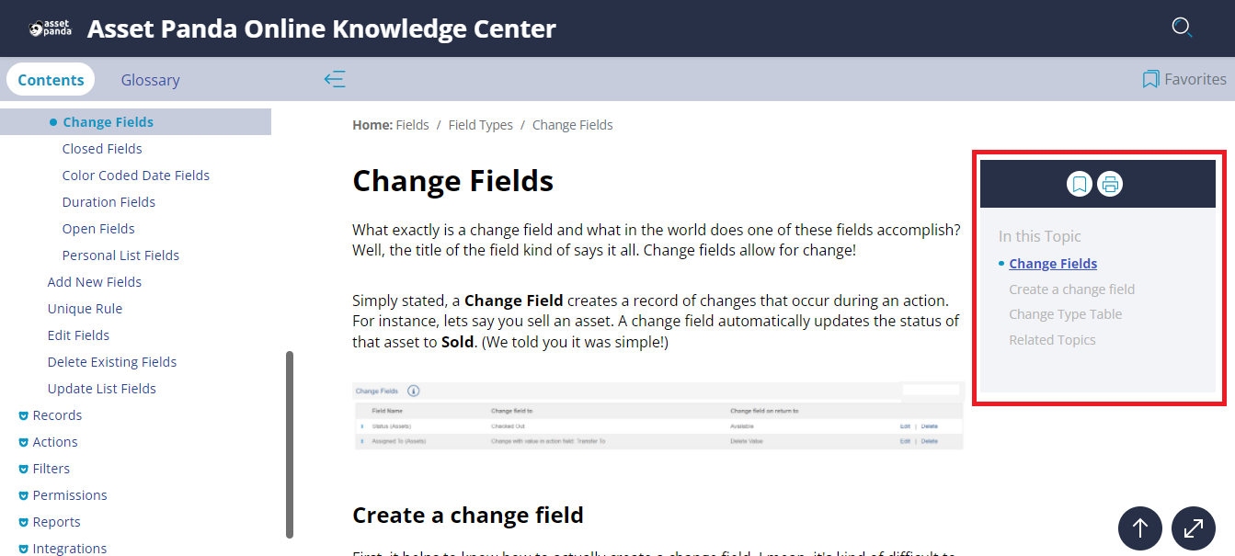
Task: Expand the Permissions section arrow
Action: pyautogui.click(x=24, y=496)
